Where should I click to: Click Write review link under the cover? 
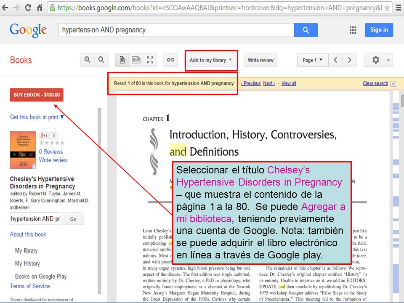53,160
